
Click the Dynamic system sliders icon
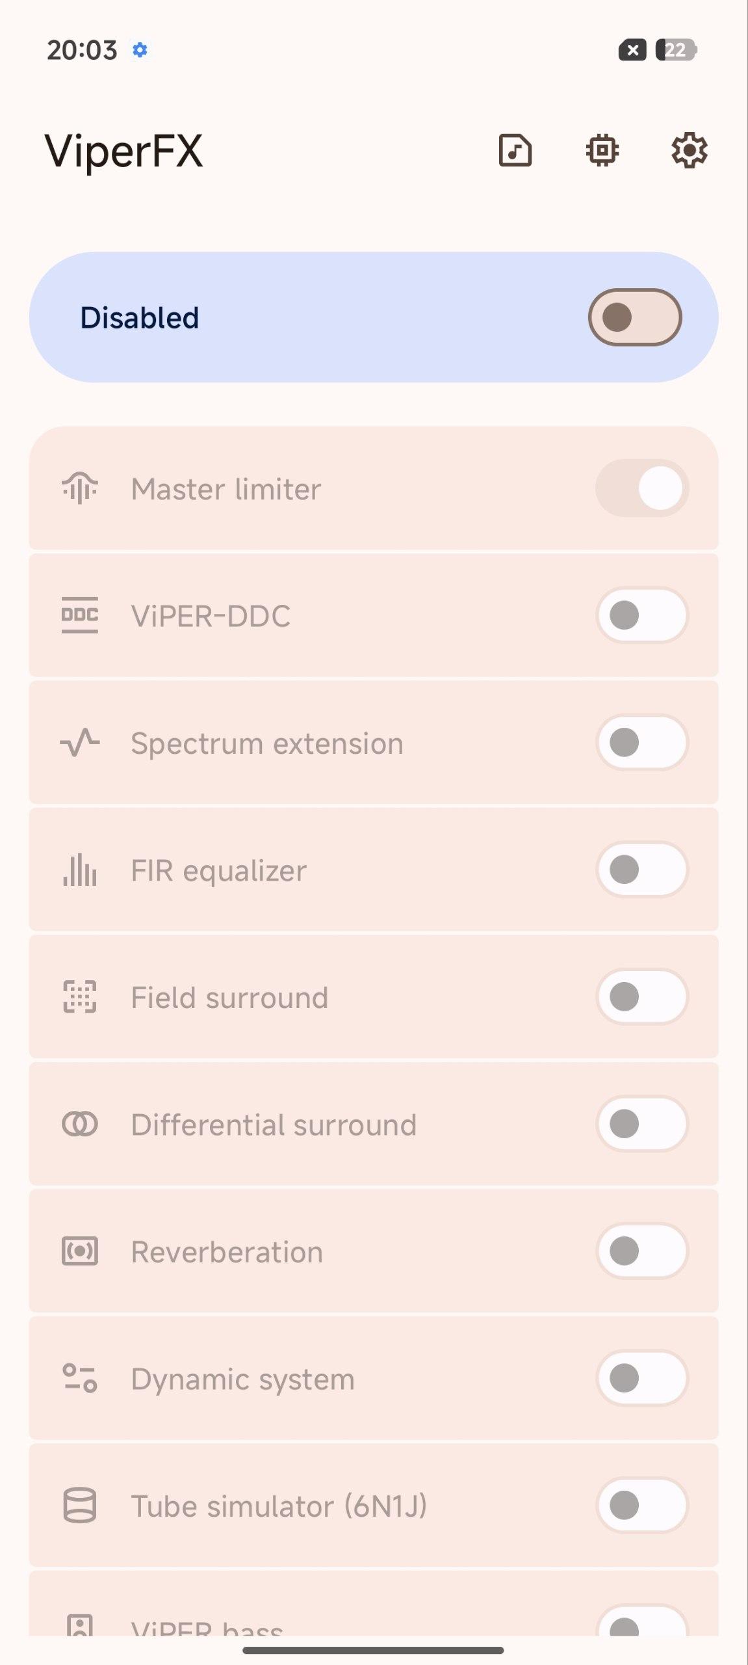pos(80,1378)
